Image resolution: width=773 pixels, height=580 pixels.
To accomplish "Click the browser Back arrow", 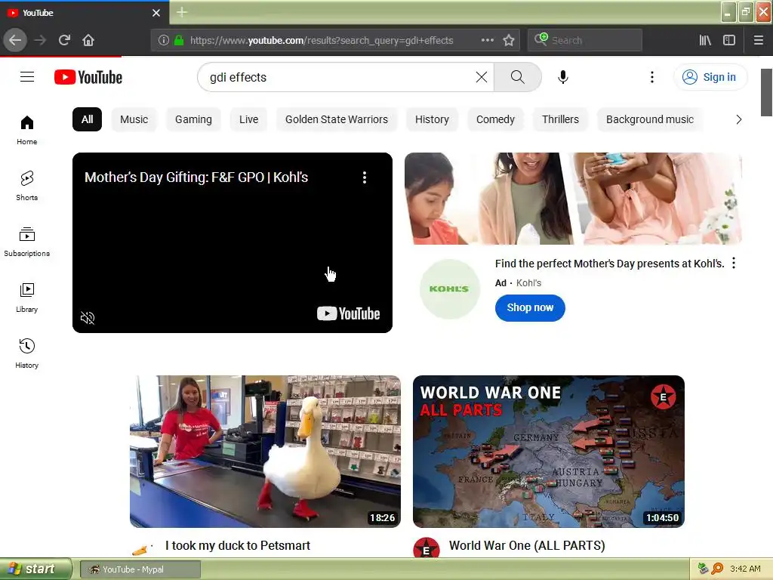I will [x=15, y=41].
